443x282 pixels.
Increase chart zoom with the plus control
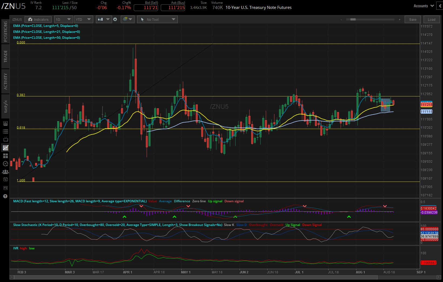[399, 19]
